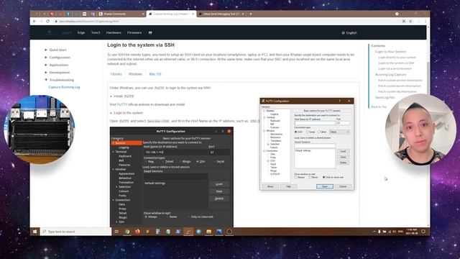Click the browser address bar URL

pyautogui.click(x=89, y=22)
